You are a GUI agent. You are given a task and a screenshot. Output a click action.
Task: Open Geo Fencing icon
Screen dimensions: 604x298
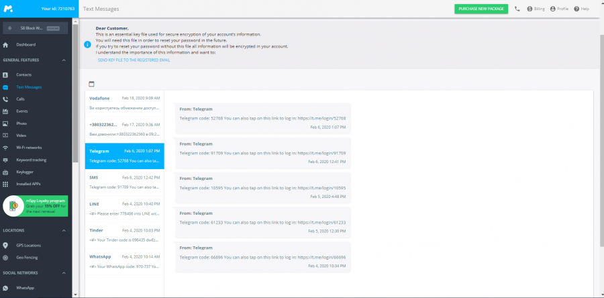(x=5, y=258)
